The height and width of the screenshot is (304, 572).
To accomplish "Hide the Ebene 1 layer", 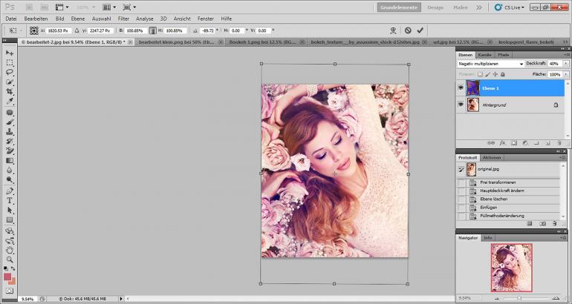I will click(461, 88).
